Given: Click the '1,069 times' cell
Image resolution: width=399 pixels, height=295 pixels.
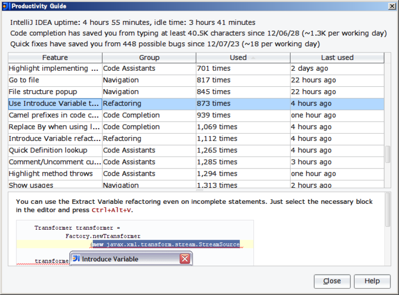Looking at the screenshot, I should pos(243,127).
